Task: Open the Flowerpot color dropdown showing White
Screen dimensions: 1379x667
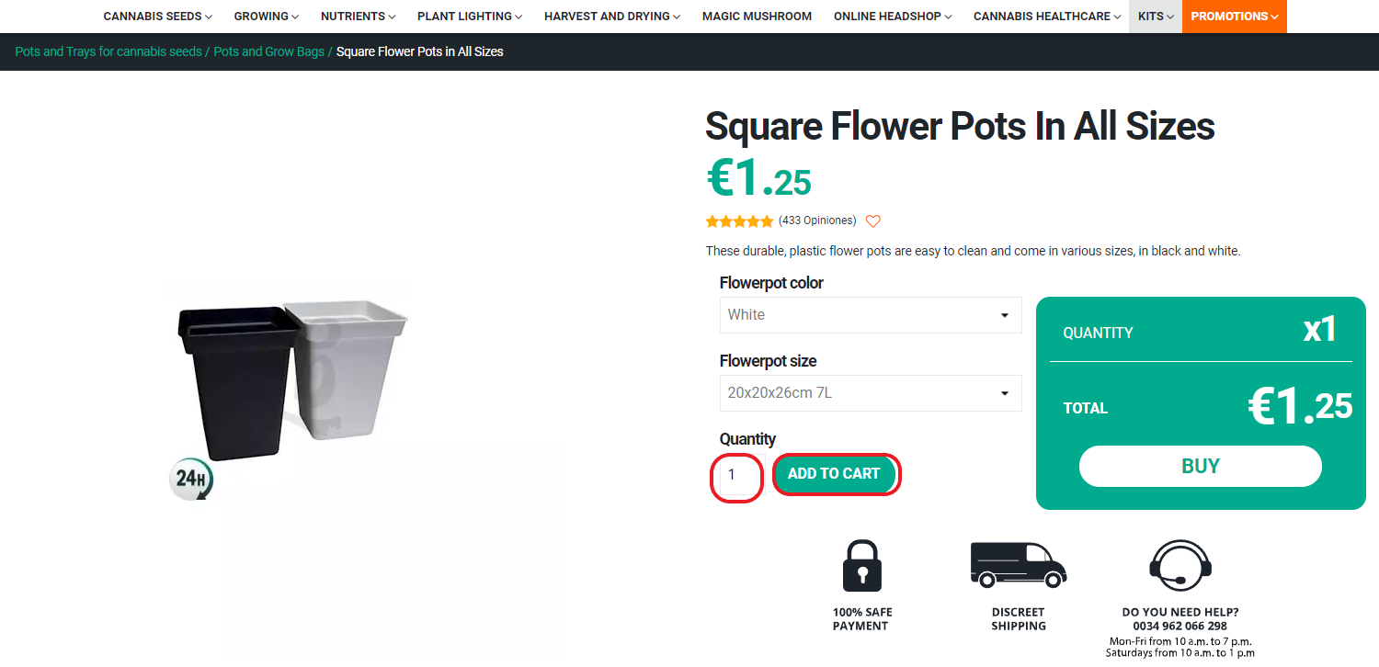Action: click(870, 315)
